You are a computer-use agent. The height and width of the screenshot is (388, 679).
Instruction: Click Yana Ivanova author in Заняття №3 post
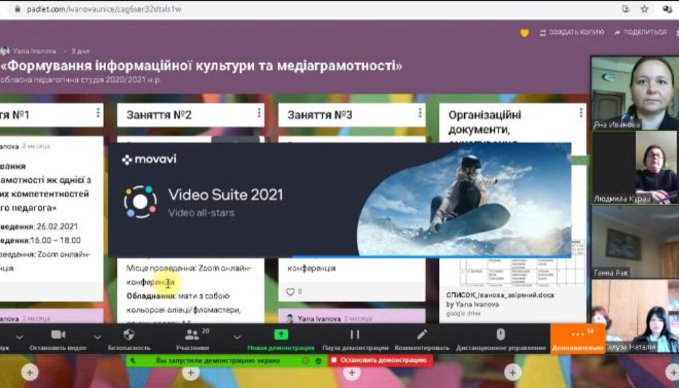[319, 319]
